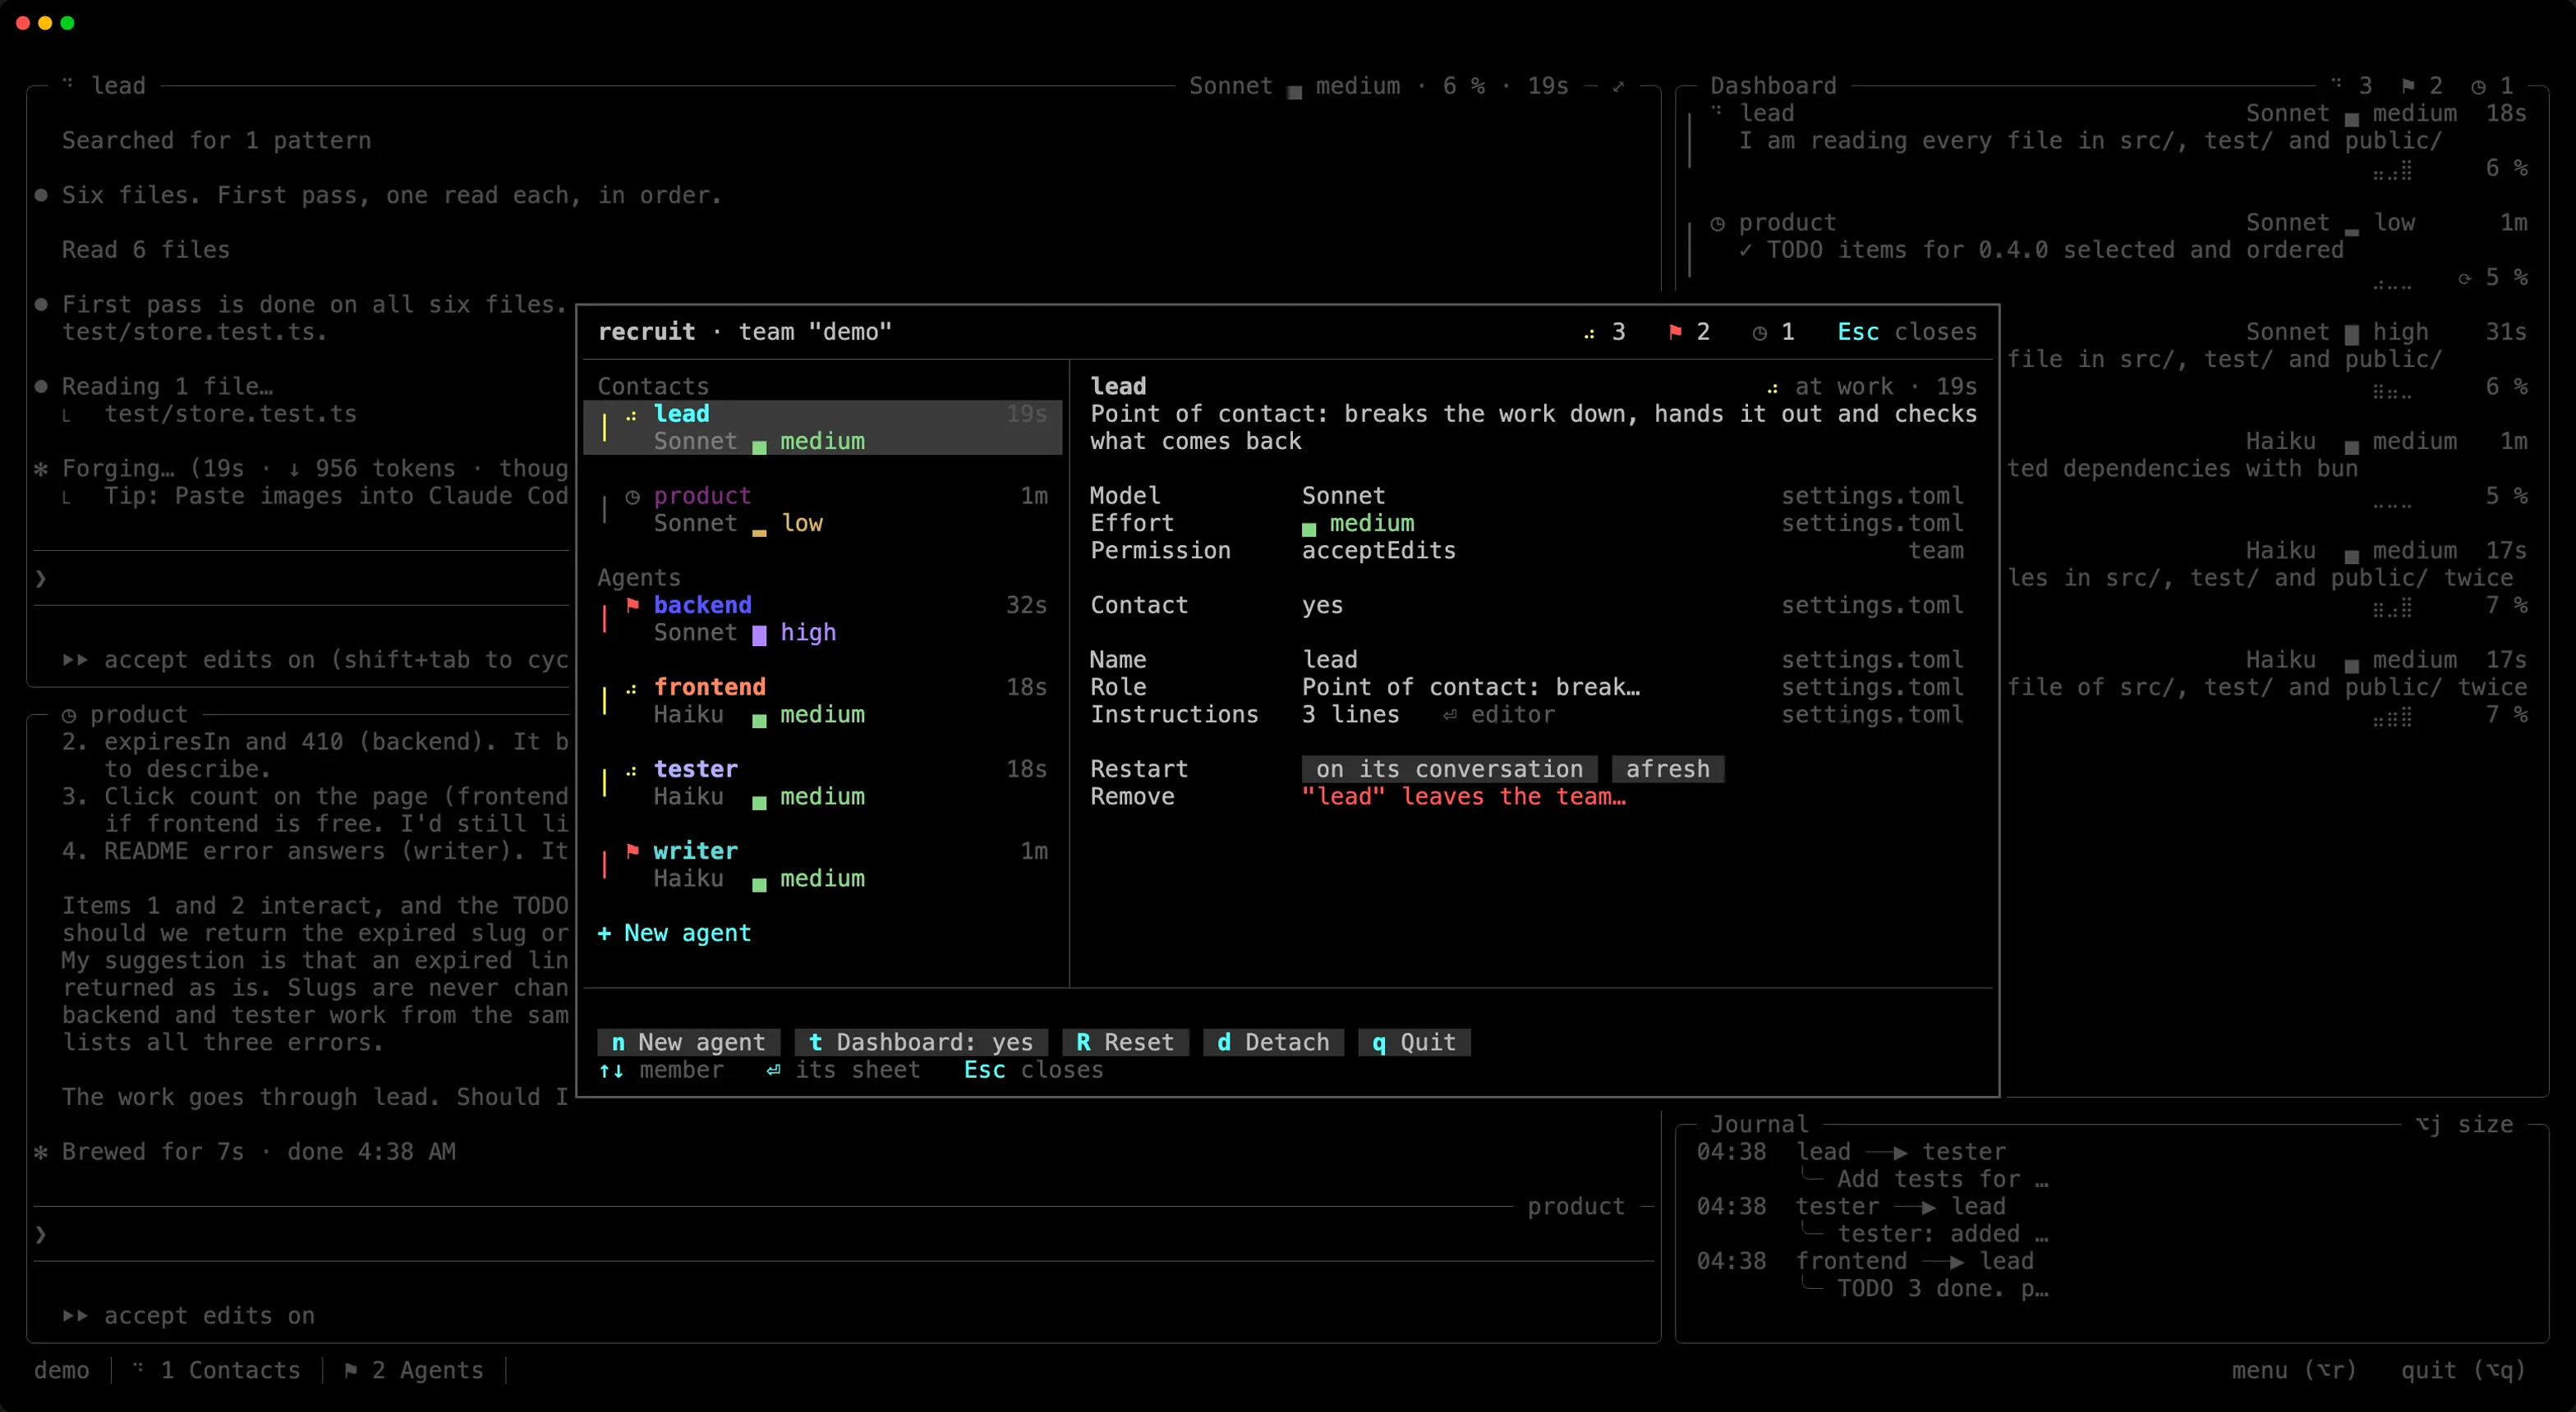Click the Model value Sonnet
This screenshot has width=2576, height=1412.
click(x=1343, y=496)
